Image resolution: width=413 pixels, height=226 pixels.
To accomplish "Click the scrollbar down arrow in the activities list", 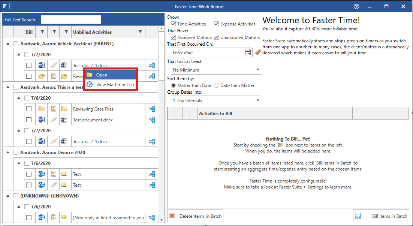I will pyautogui.click(x=162, y=219).
